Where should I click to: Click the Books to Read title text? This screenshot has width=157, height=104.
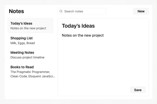tap(22, 67)
